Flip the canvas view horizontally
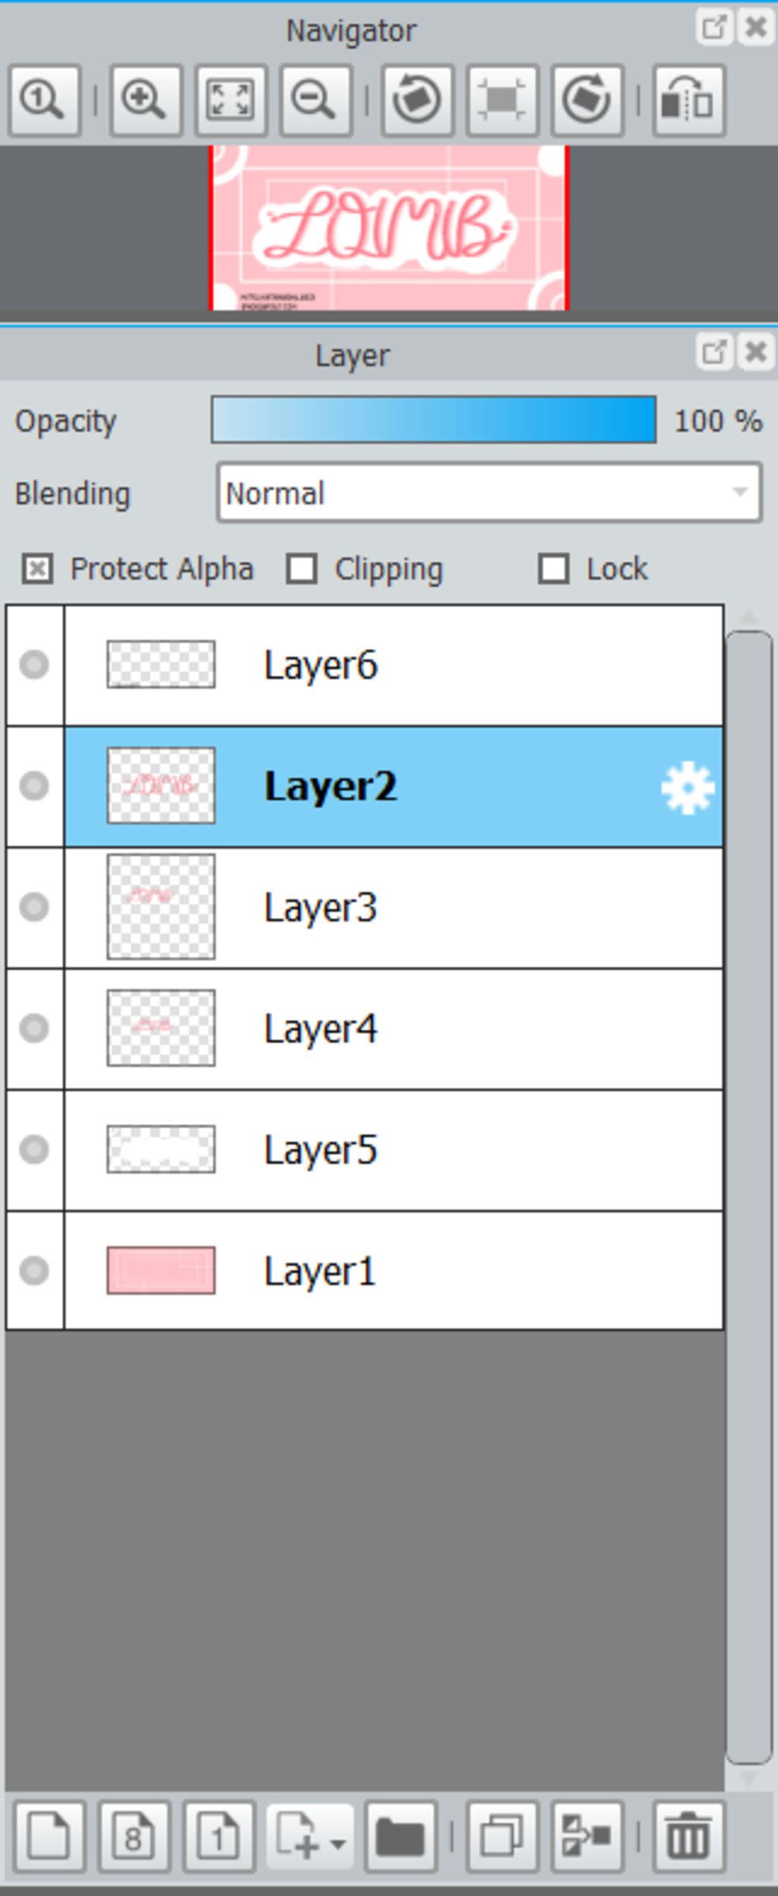The height and width of the screenshot is (1896, 778). click(x=688, y=100)
